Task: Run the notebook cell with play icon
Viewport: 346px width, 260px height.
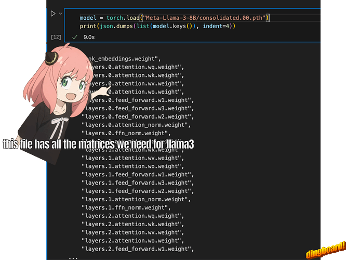Action: (53, 14)
